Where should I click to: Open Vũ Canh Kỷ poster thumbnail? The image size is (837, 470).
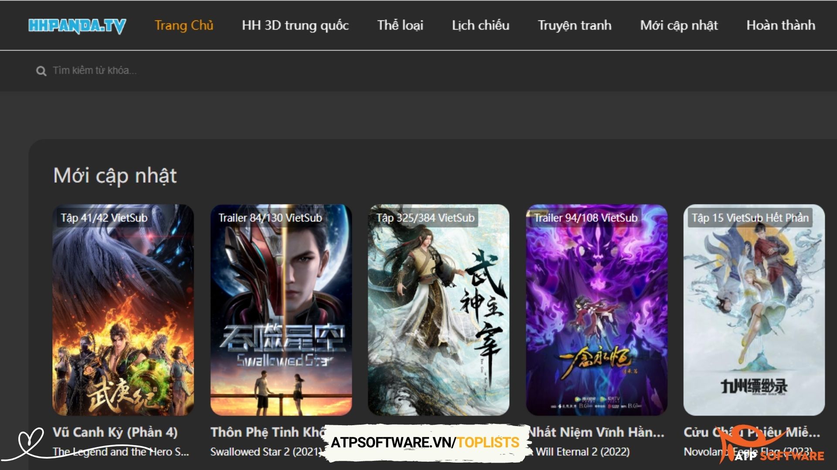coord(123,310)
